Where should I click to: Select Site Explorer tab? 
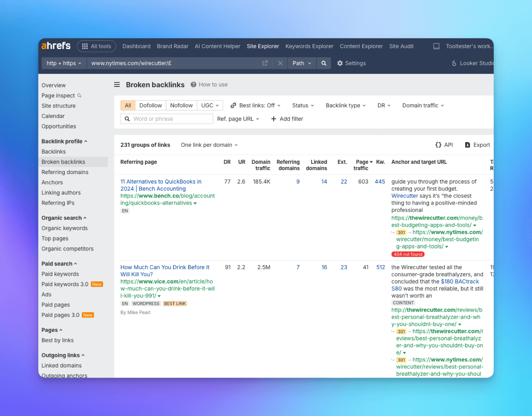(x=263, y=46)
